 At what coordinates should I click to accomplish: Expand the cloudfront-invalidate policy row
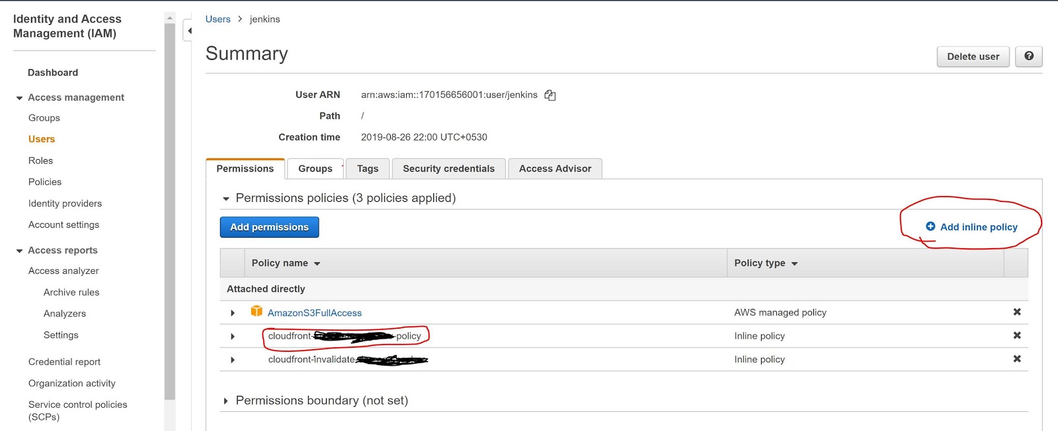(232, 360)
